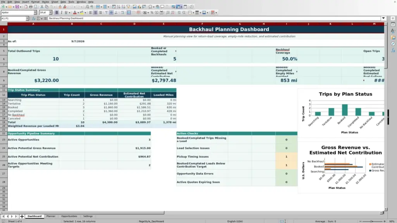The image size is (397, 223).
Task: Toggle Italic formatting
Action: (61, 12)
